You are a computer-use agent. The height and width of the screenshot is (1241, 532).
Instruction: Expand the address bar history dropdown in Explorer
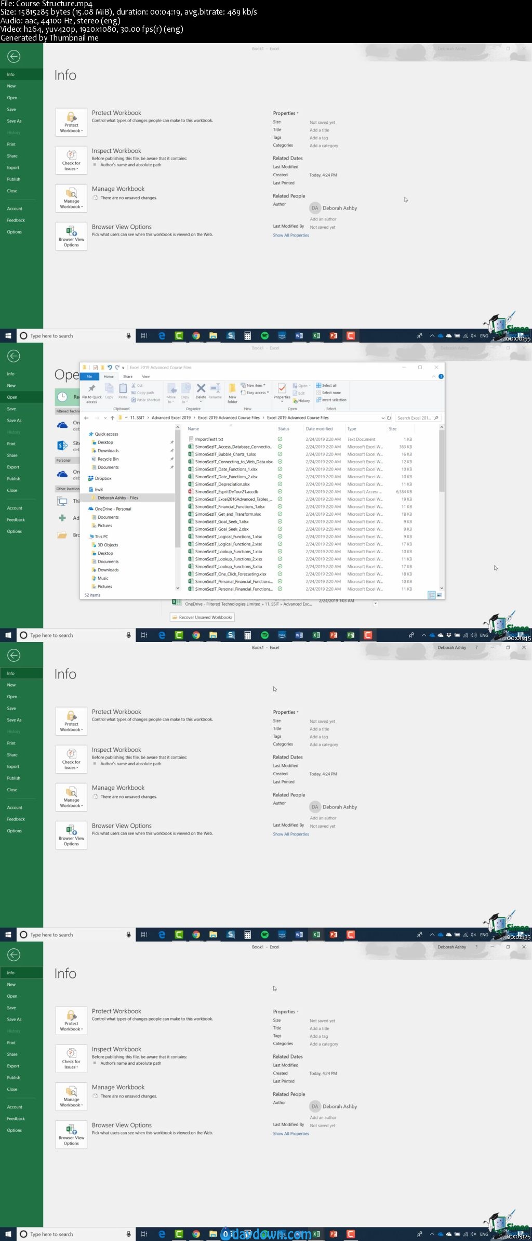point(383,417)
